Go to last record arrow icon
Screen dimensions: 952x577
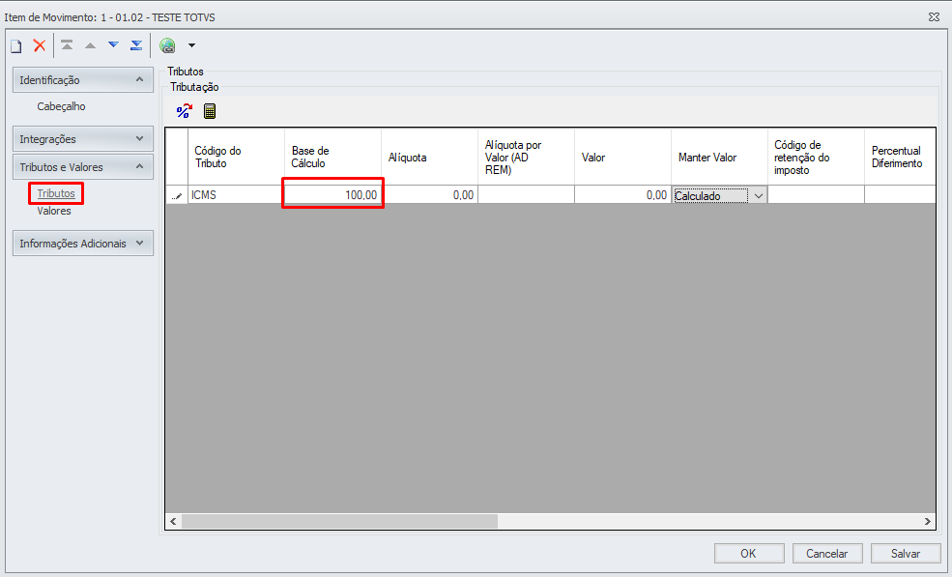coord(136,45)
